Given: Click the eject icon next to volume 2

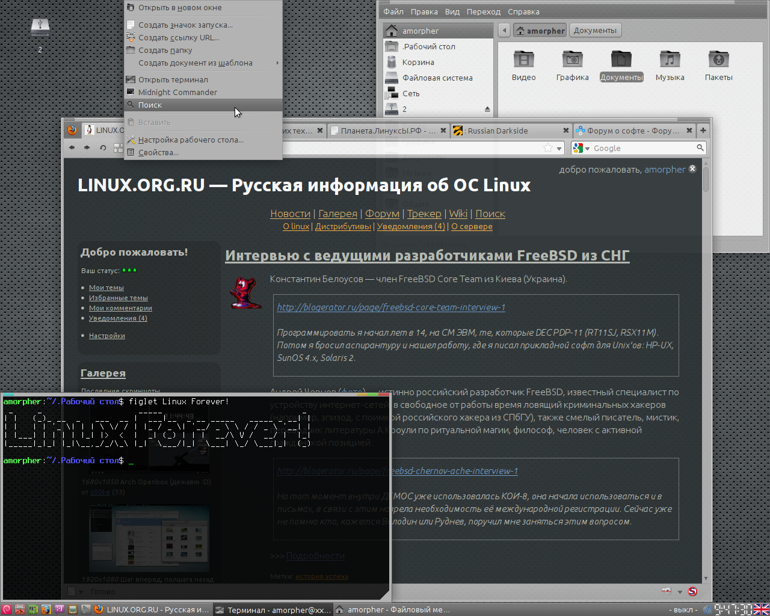Looking at the screenshot, I should click(487, 109).
